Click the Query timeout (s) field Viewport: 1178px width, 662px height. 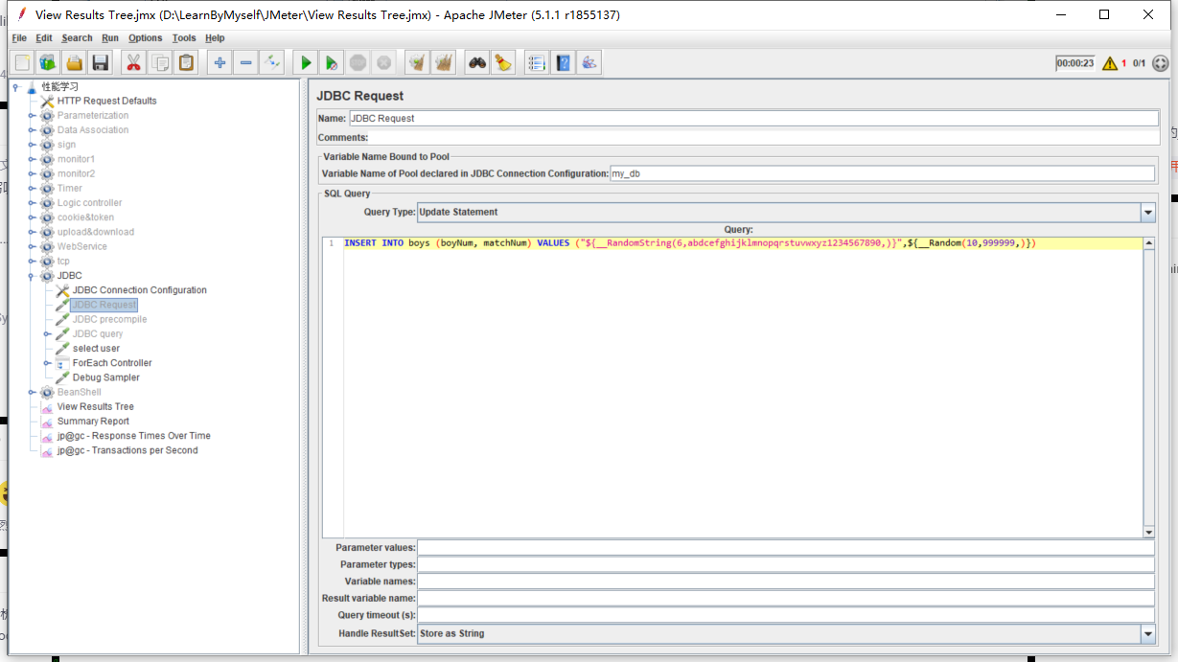pyautogui.click(x=786, y=615)
